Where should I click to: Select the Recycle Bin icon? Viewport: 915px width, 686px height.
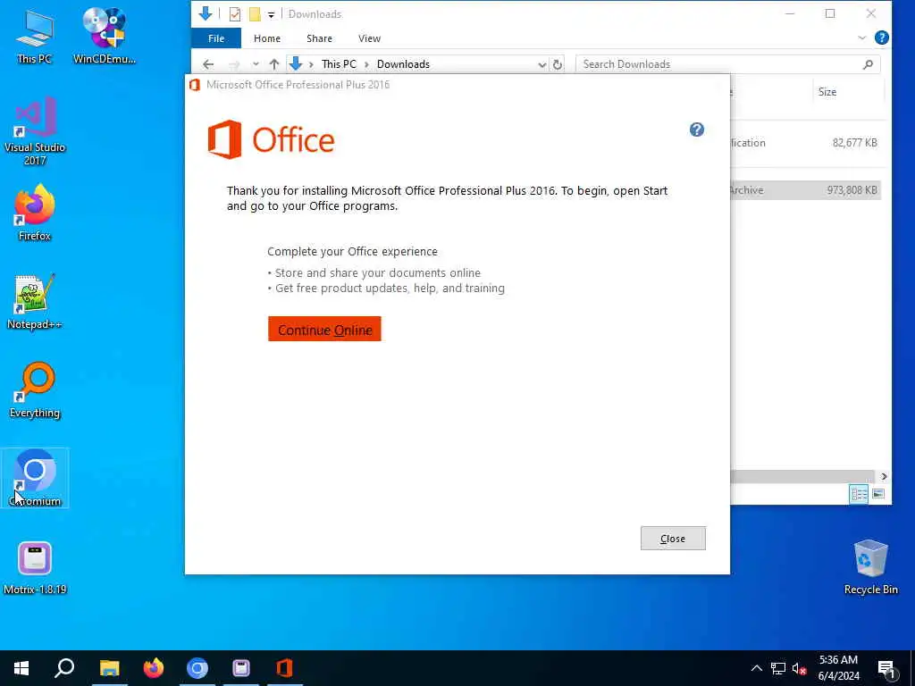(870, 567)
